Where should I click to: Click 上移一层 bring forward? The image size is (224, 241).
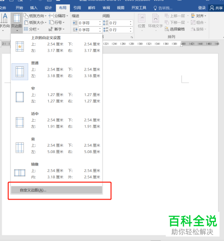[177, 16]
